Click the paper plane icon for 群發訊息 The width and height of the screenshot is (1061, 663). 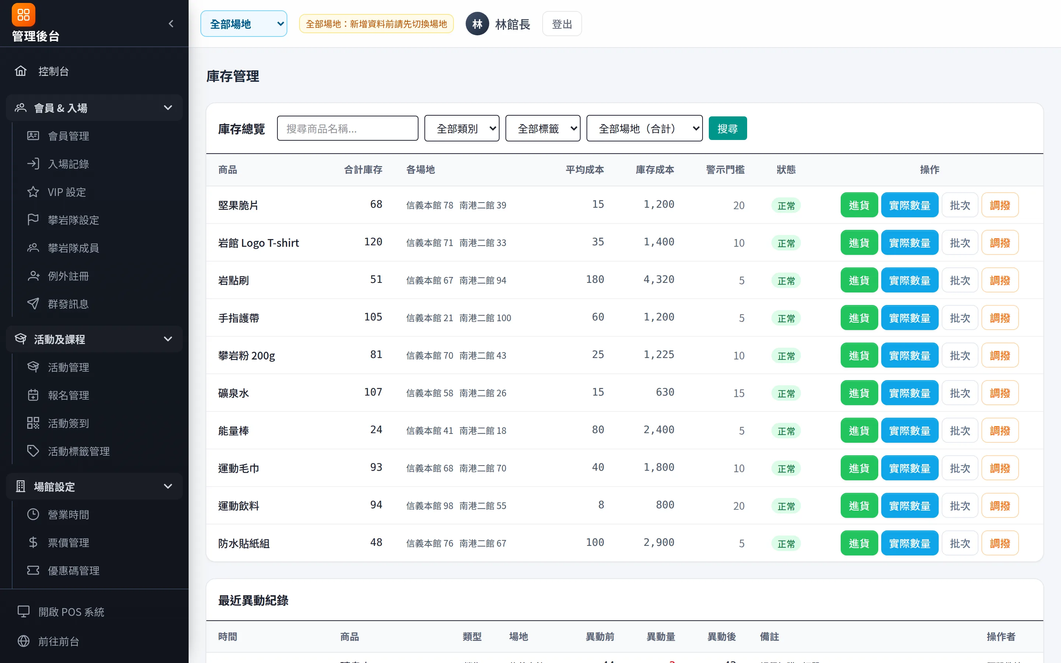(x=33, y=304)
